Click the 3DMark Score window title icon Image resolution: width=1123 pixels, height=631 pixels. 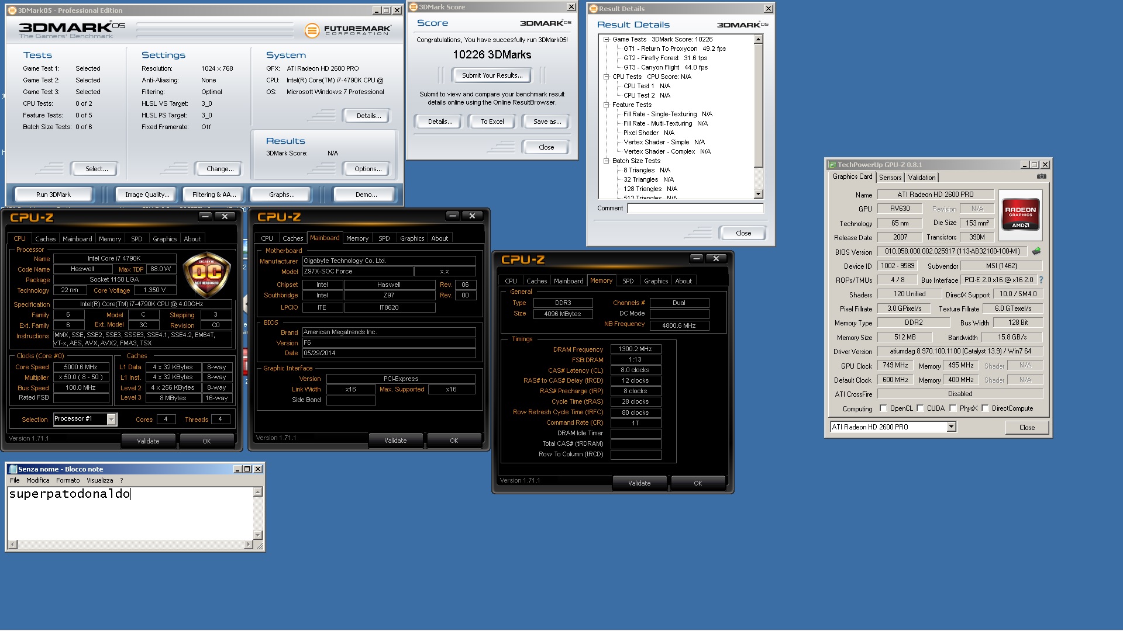[414, 7]
